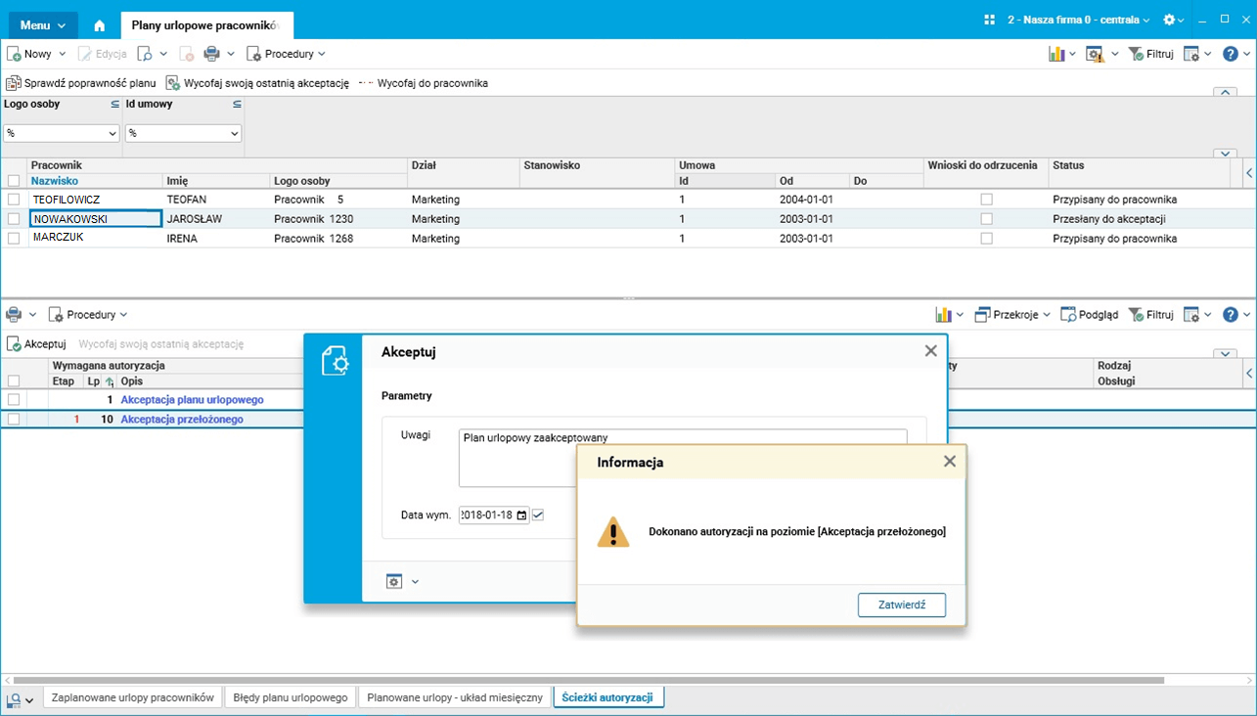Open the chart icon in top toolbar
1257x716 pixels.
[1056, 54]
